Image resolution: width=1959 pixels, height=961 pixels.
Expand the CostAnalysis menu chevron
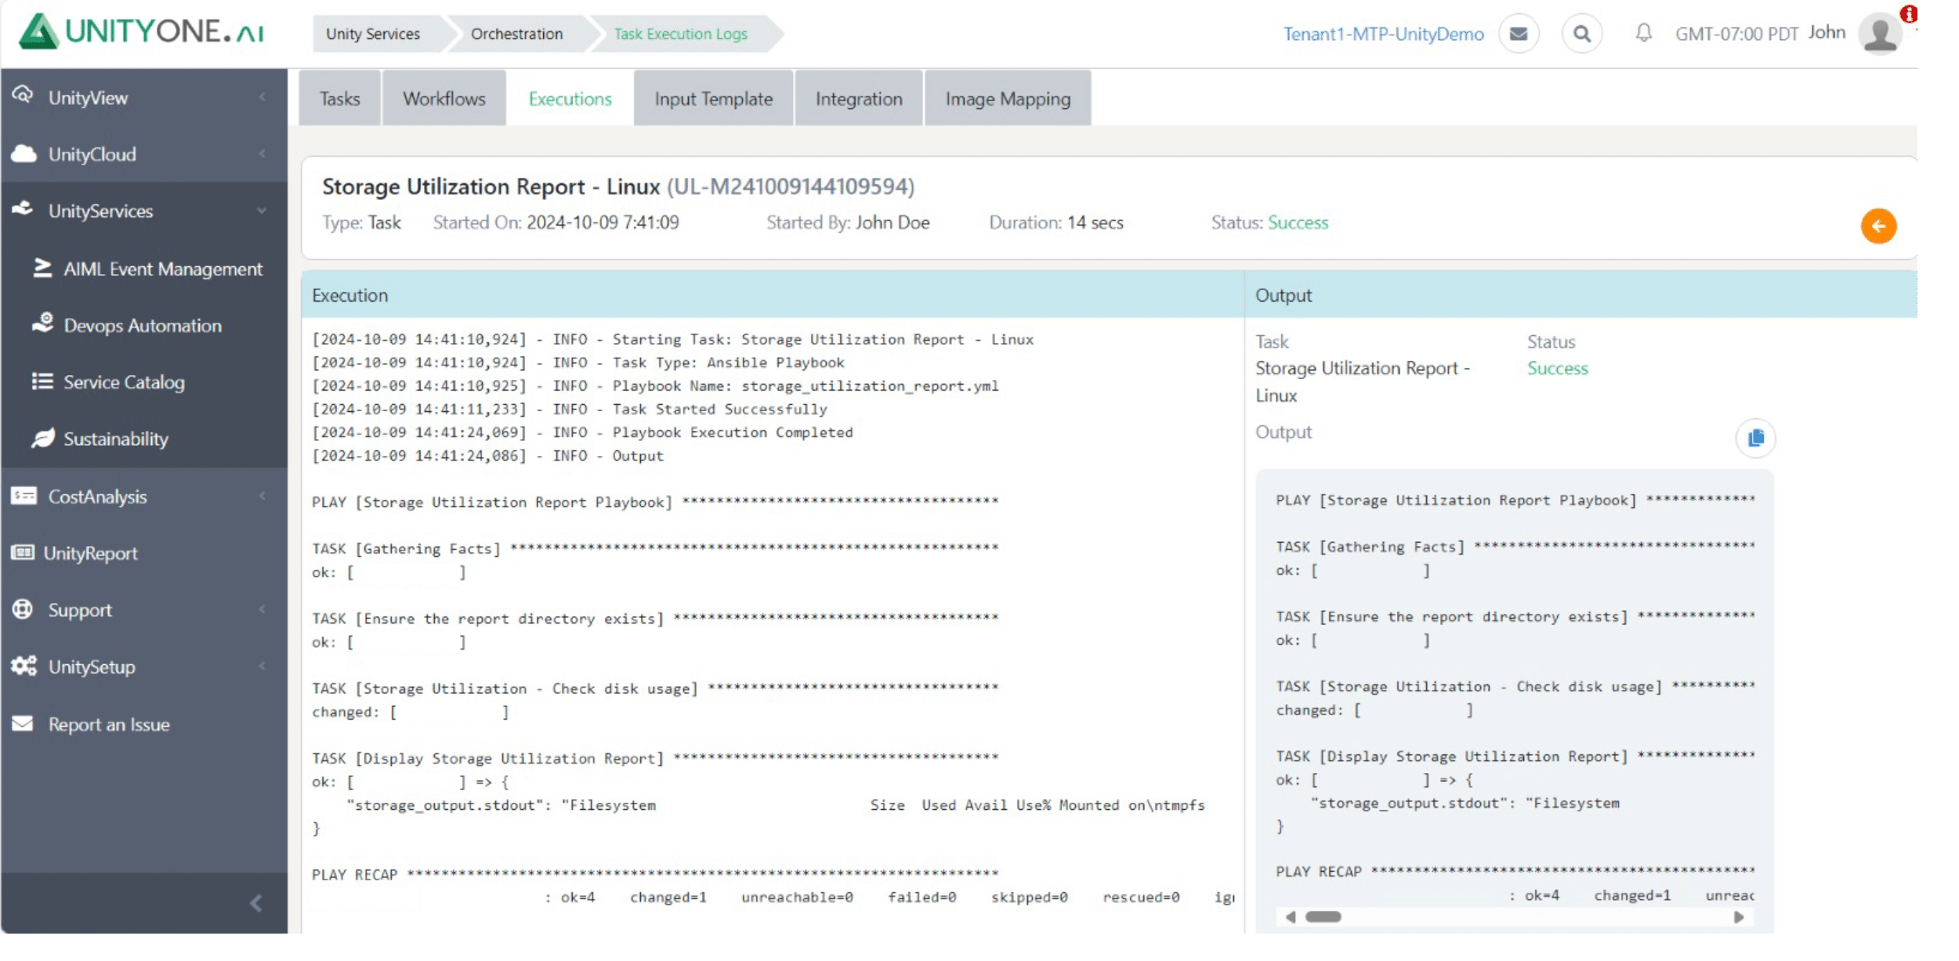tap(262, 496)
